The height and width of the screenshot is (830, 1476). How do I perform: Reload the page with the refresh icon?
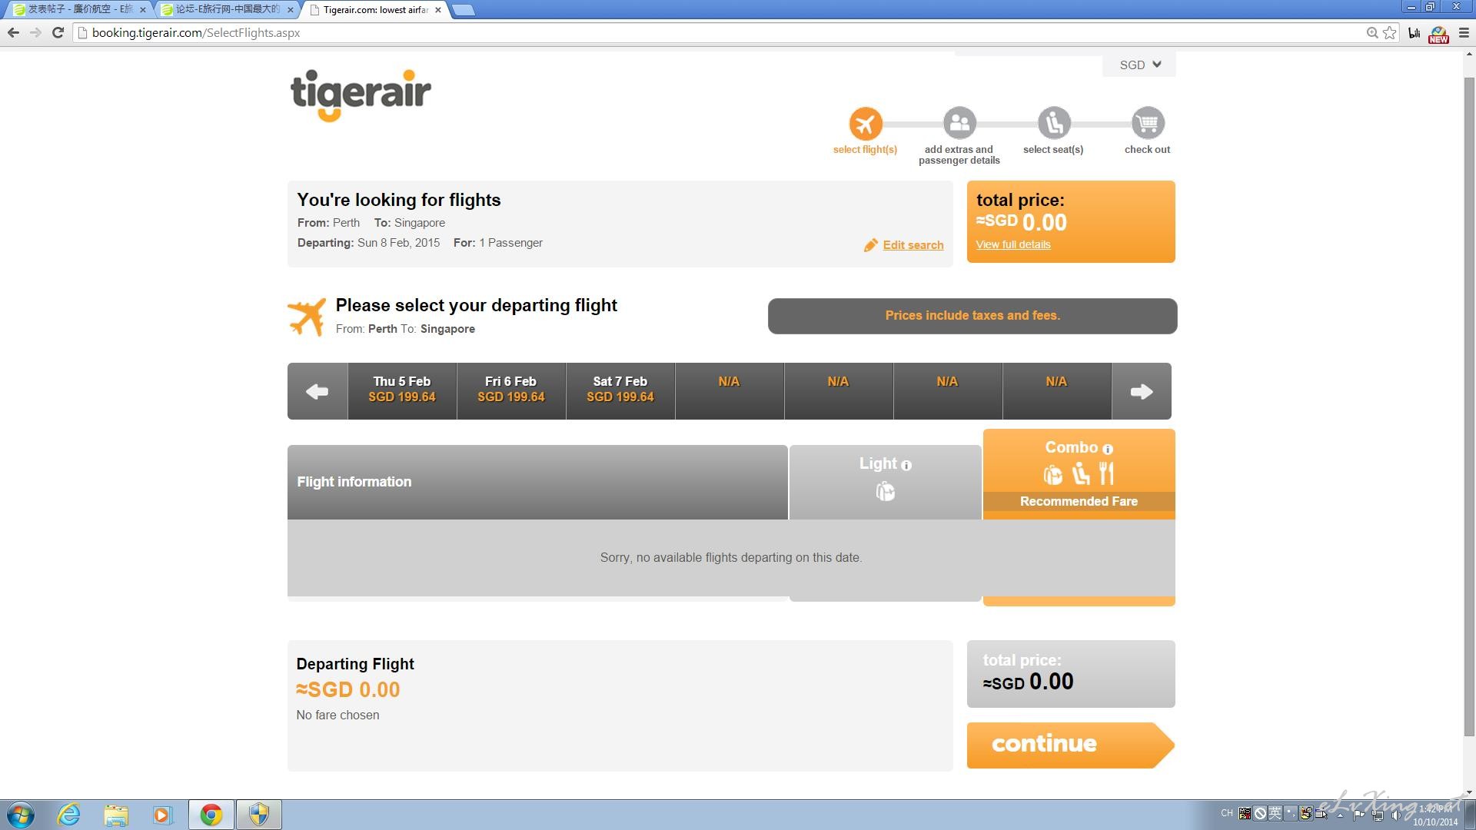58,32
